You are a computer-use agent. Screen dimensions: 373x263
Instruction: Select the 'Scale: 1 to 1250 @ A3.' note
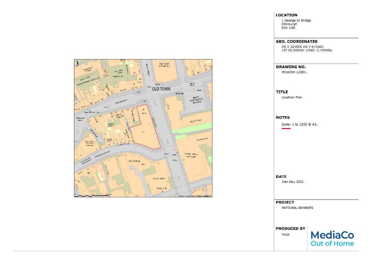pos(299,124)
